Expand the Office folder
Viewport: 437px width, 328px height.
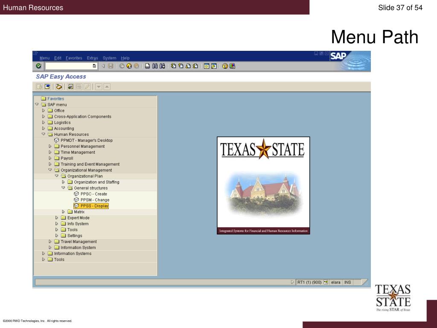coord(43,111)
